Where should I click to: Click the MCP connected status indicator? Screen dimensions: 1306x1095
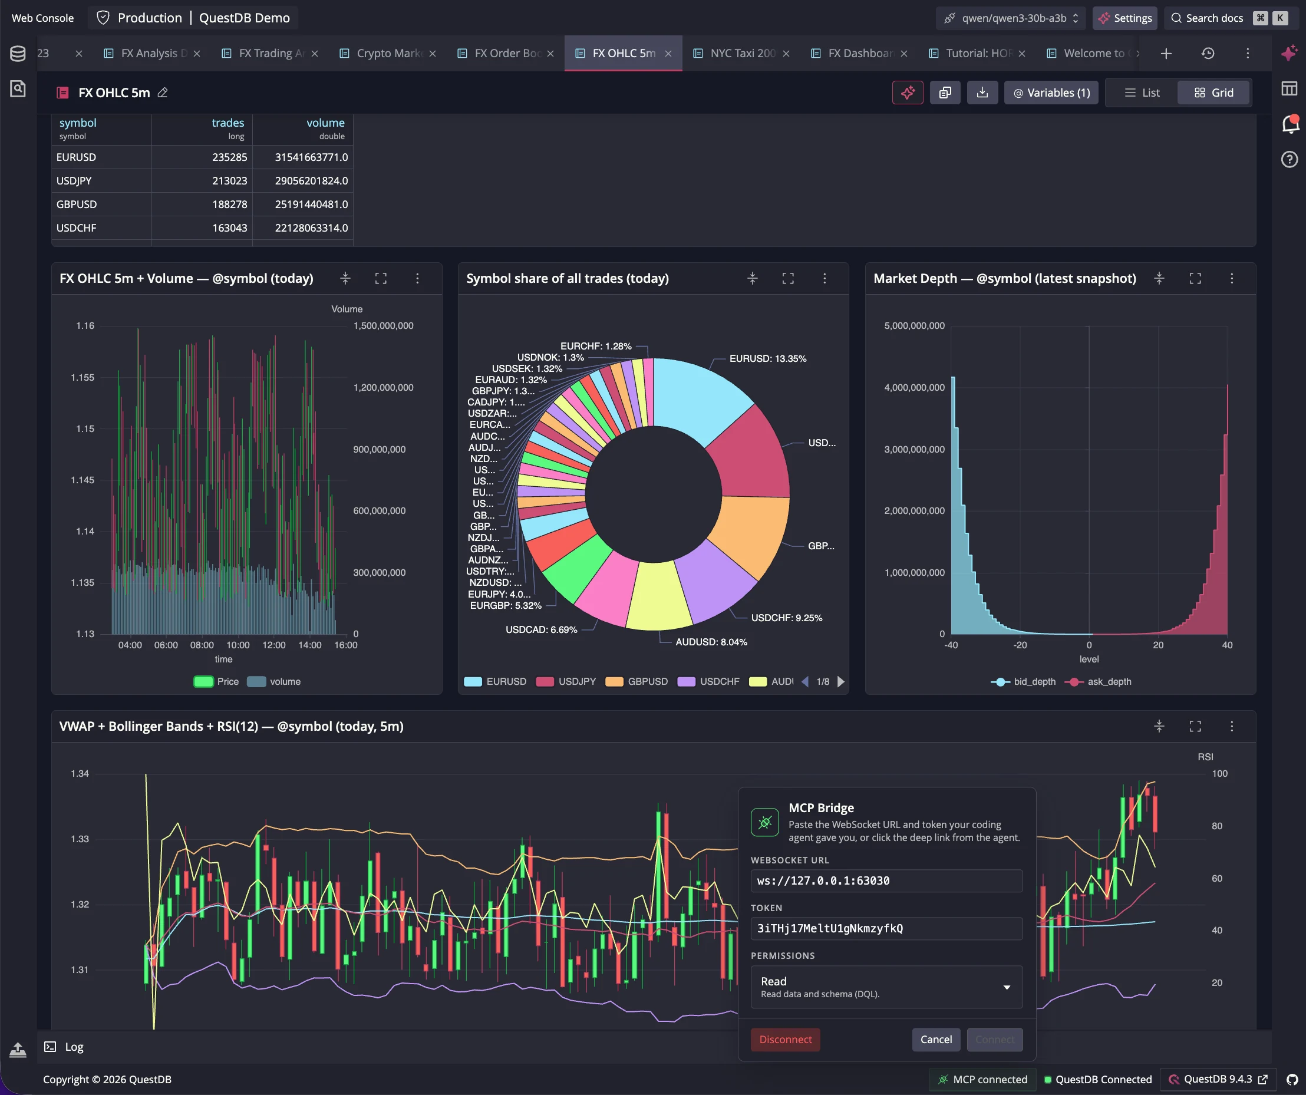[x=982, y=1080]
